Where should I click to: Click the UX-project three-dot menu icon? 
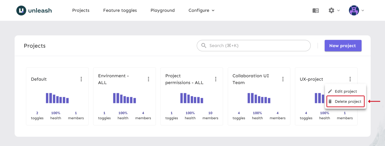coord(350,79)
